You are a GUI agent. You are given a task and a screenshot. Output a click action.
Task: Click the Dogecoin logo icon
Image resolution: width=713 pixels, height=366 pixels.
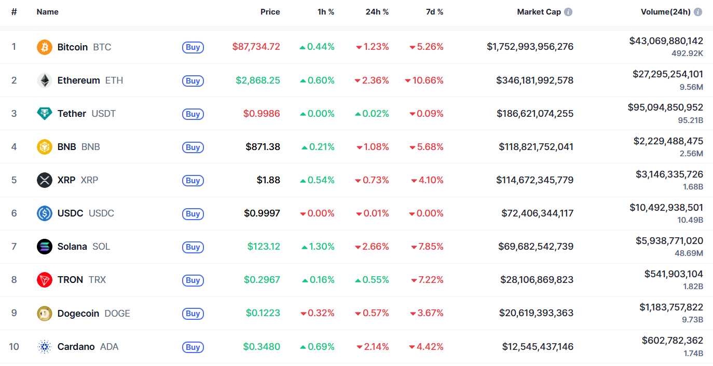(45, 313)
